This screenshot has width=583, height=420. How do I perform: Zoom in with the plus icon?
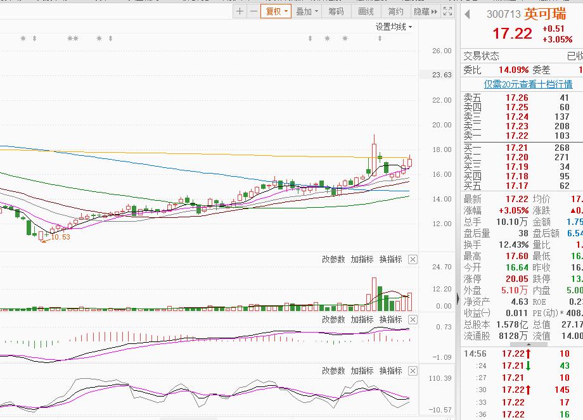[240, 11]
